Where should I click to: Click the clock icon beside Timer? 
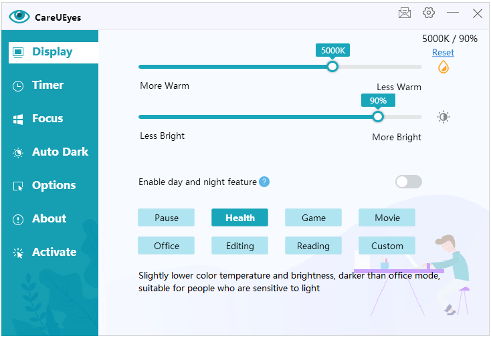18,86
